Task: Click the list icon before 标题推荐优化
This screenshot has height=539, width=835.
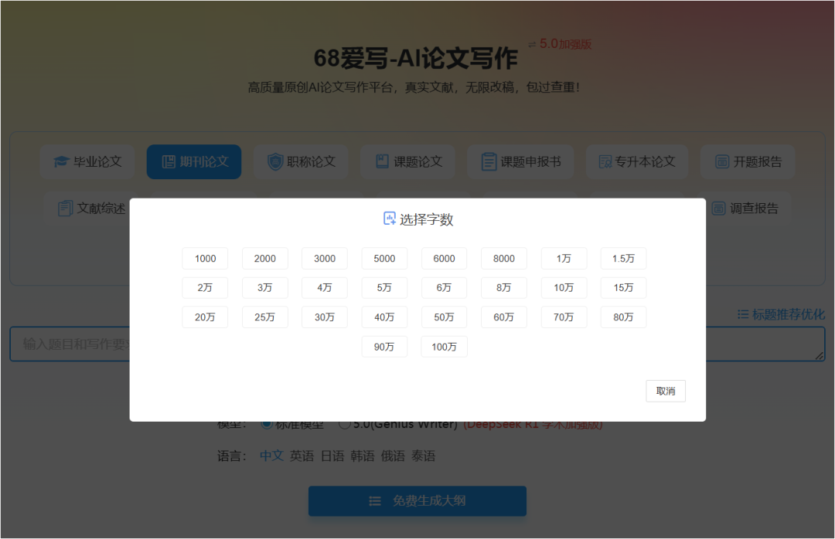Action: [x=743, y=314]
